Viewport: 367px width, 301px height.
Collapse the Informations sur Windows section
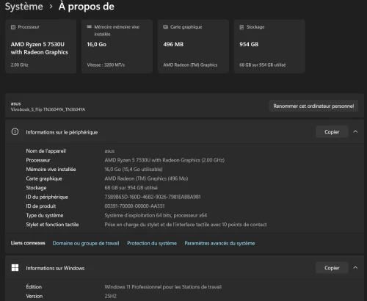[355, 268]
